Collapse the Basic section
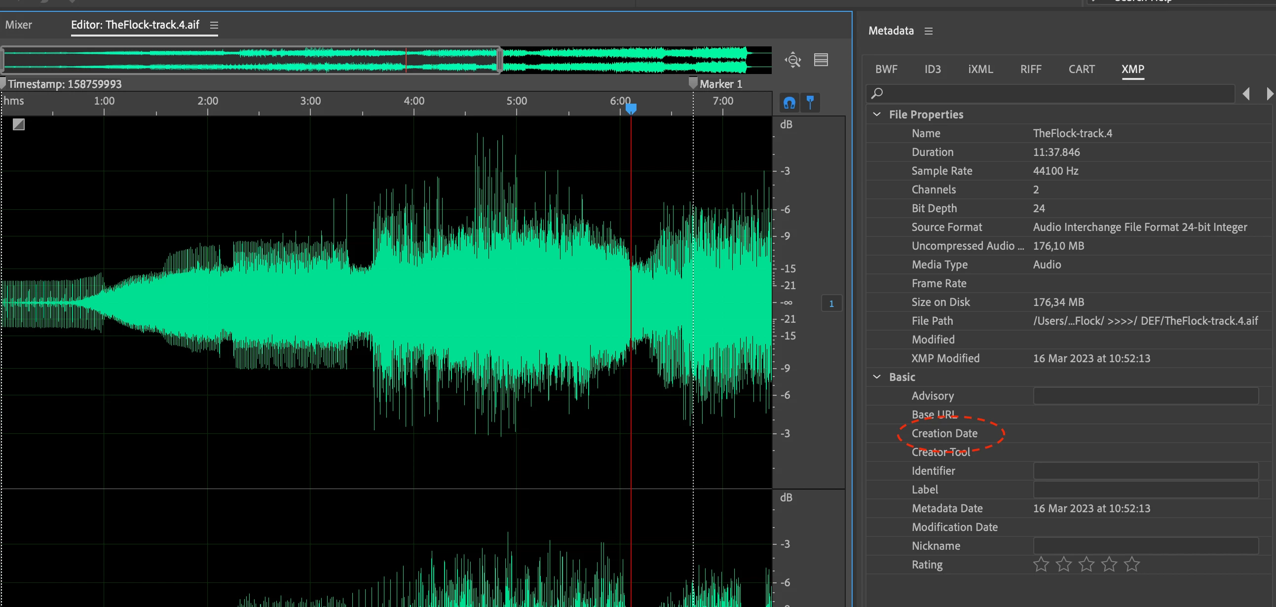Screen dimensions: 1276x607 [x=876, y=377]
